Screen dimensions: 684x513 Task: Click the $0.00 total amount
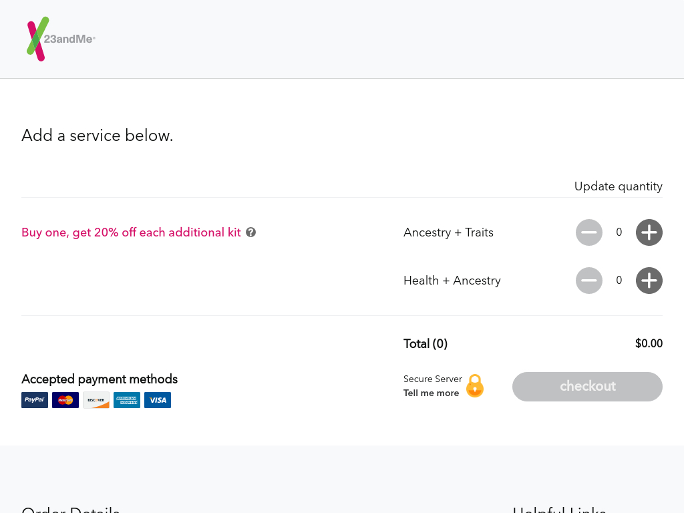click(648, 343)
